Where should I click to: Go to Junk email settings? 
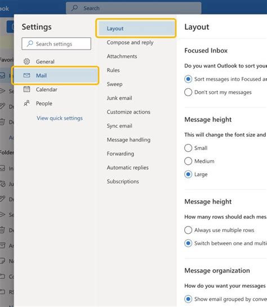[119, 98]
